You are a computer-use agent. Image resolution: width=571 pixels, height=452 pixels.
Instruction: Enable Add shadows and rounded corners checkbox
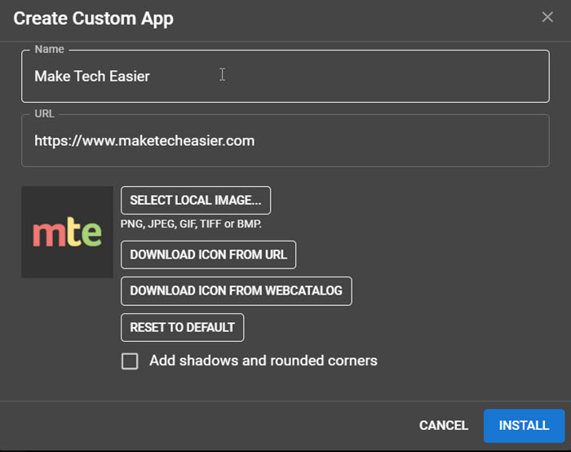click(130, 361)
